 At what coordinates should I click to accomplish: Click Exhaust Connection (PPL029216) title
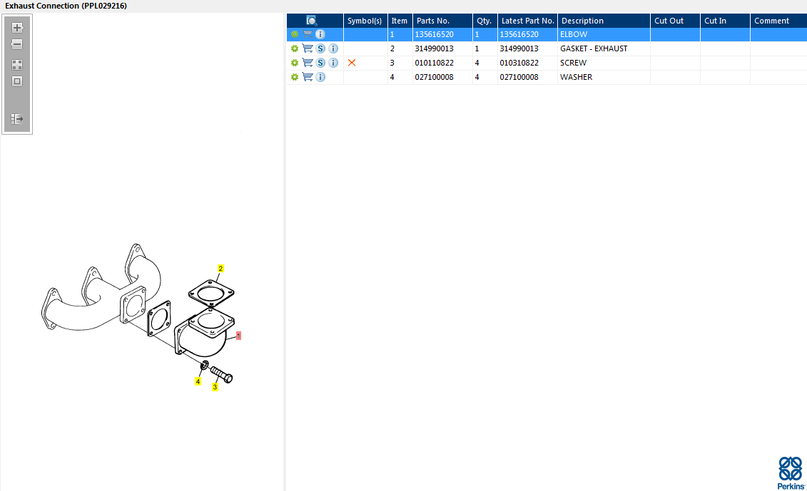tap(66, 6)
